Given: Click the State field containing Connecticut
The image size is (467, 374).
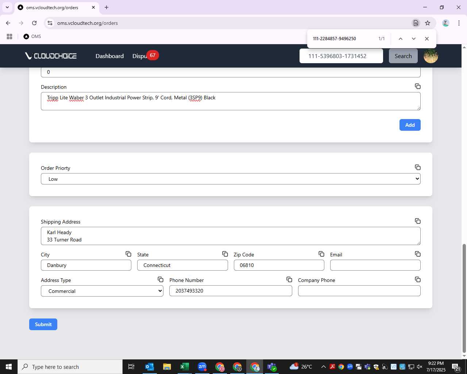Looking at the screenshot, I should coord(182,265).
